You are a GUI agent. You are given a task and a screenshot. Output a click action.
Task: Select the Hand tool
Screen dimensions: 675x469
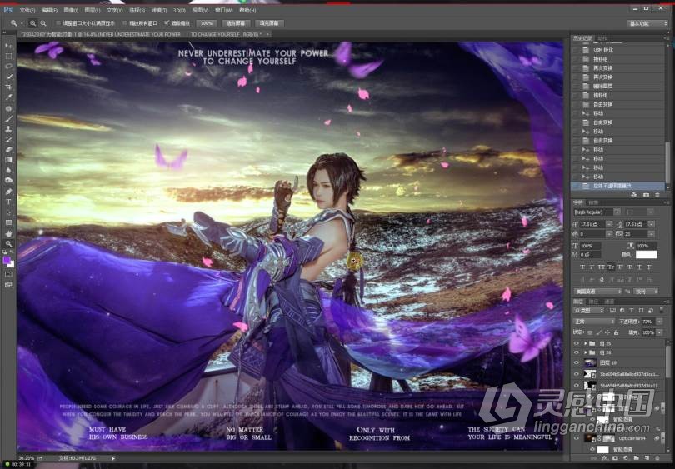pos(8,233)
